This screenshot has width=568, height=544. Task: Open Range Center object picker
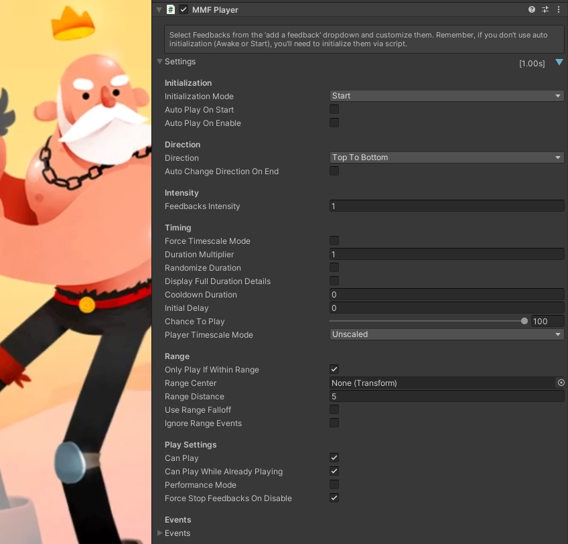point(561,383)
